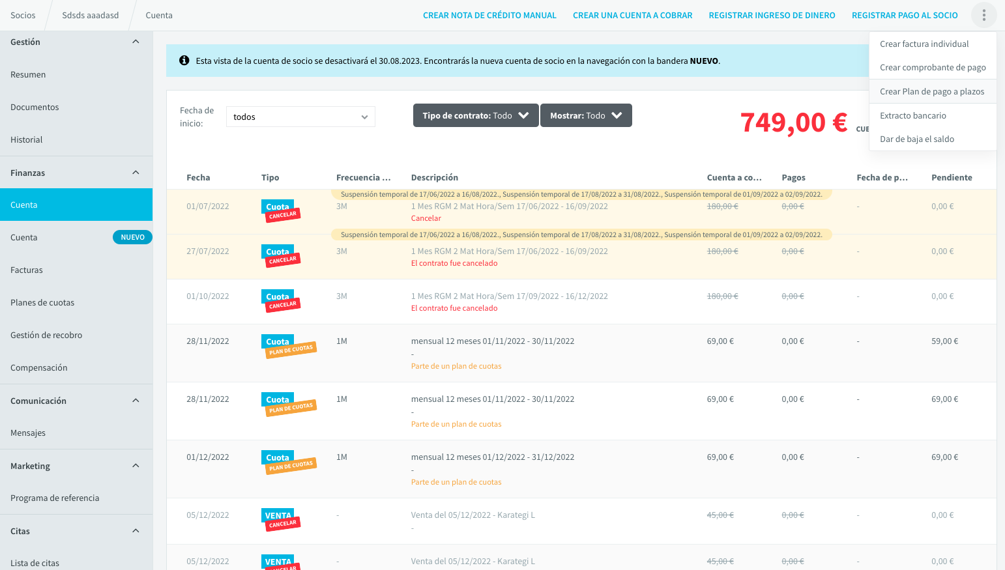Click the Cuota Cancelar badge for 27/07/2022
Image resolution: width=1005 pixels, height=570 pixels.
pos(280,255)
